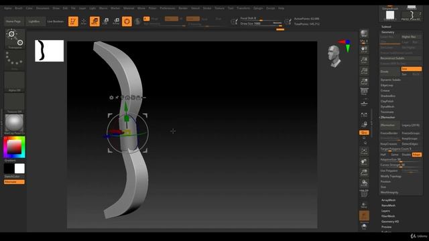Open the Preferences menu
429x241 pixels.
click(168, 8)
